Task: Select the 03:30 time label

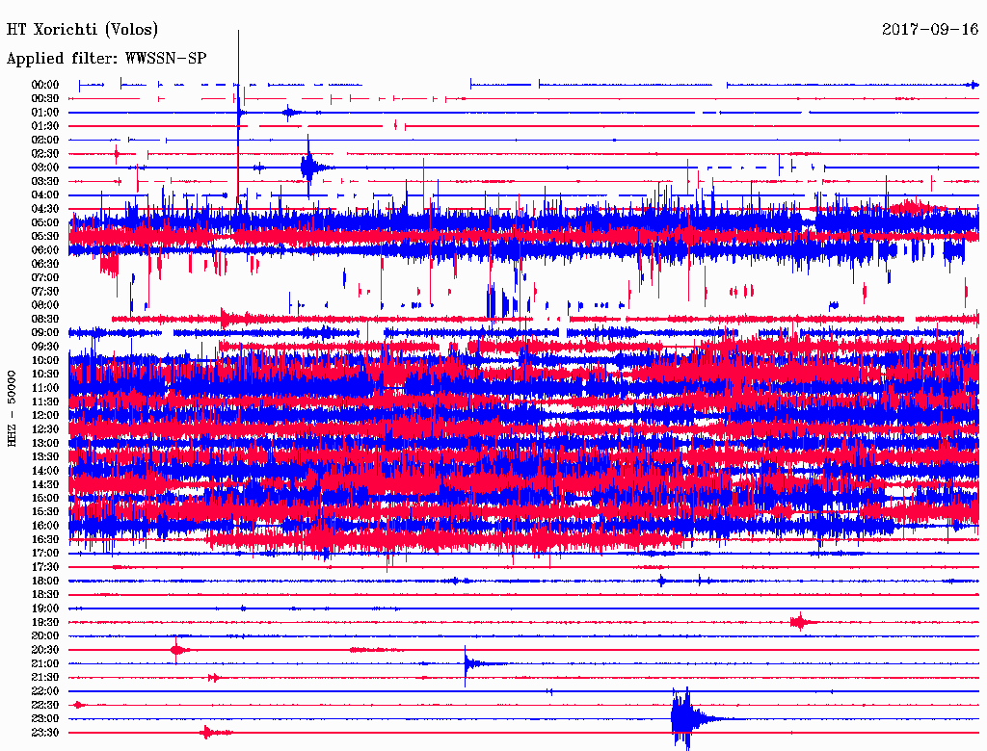Action: point(45,181)
